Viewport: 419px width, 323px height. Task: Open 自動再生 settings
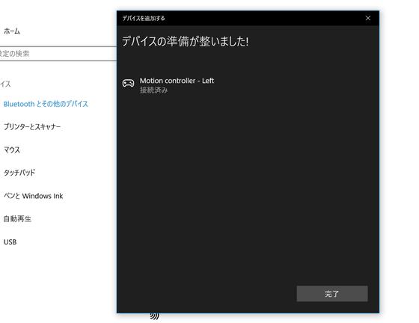click(x=17, y=219)
